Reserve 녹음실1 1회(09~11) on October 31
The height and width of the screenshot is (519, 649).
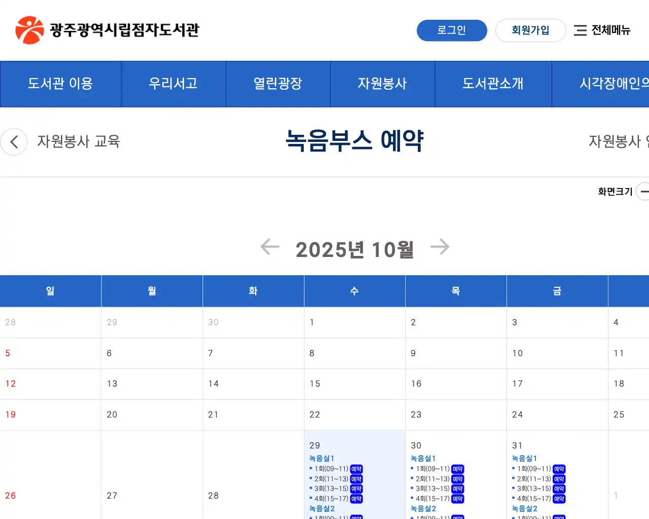coord(559,469)
